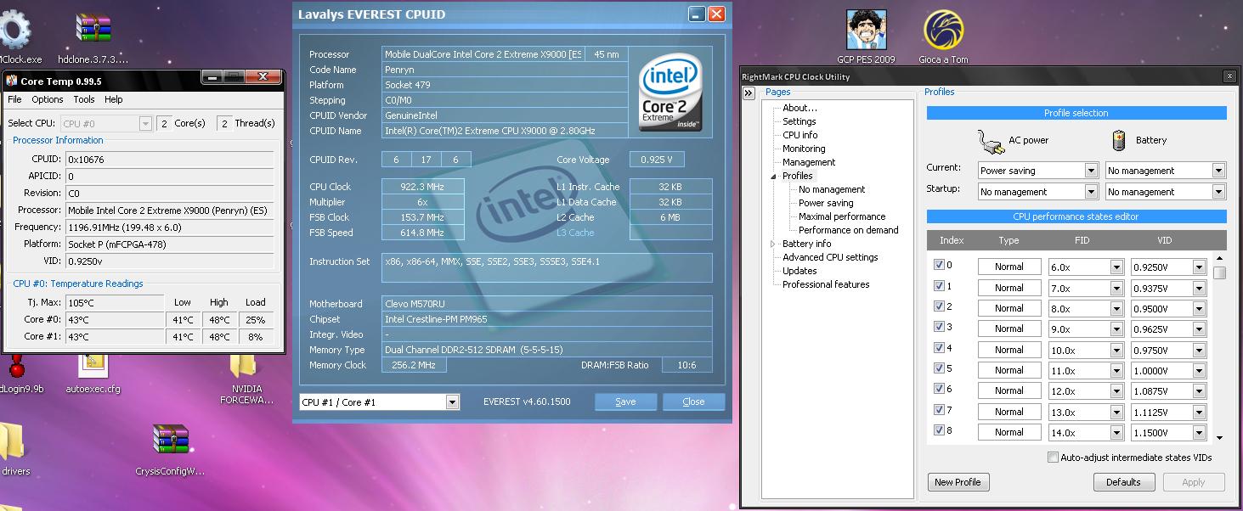Image resolution: width=1243 pixels, height=511 pixels.
Task: Click the Normal type button for index 5
Action: pyautogui.click(x=1009, y=370)
